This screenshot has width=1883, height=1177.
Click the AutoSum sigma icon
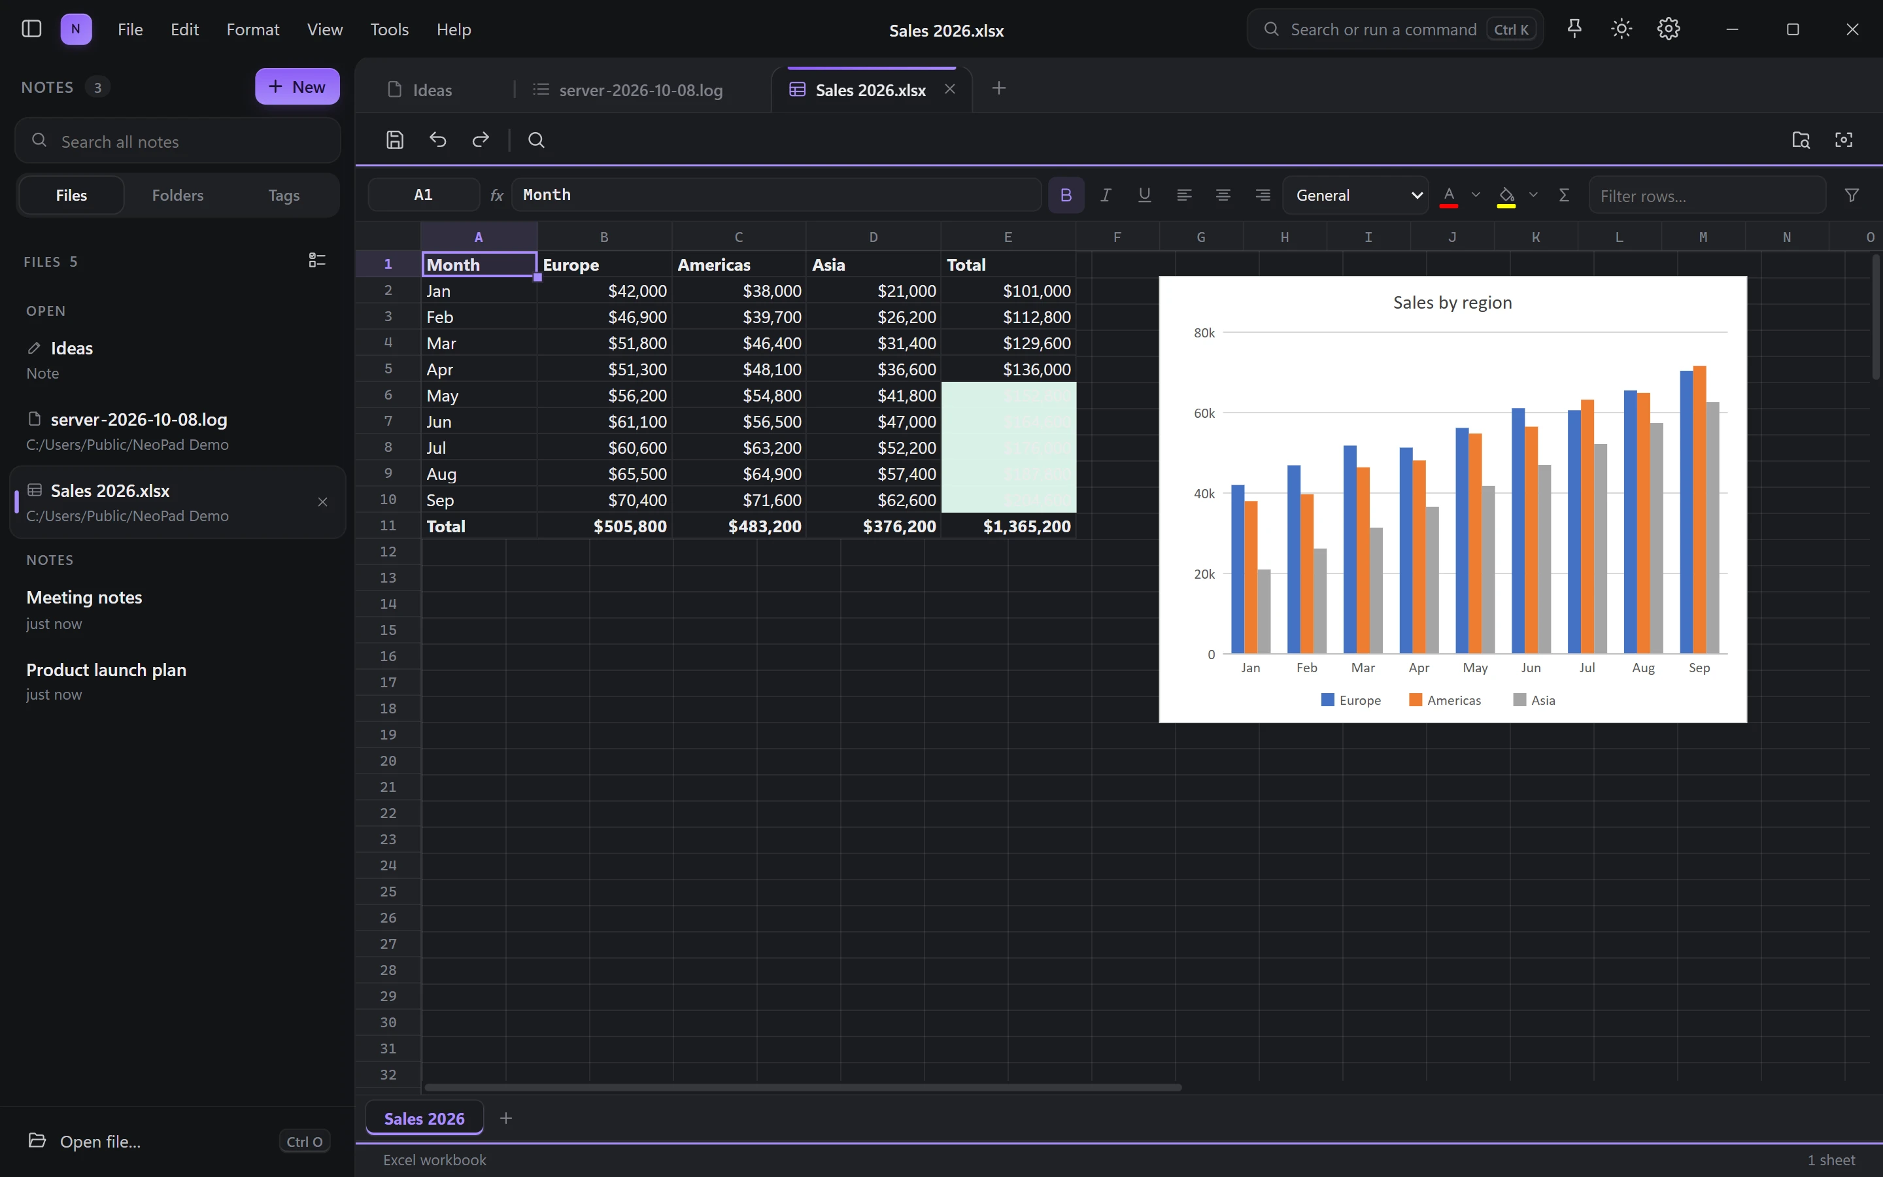[x=1564, y=195]
